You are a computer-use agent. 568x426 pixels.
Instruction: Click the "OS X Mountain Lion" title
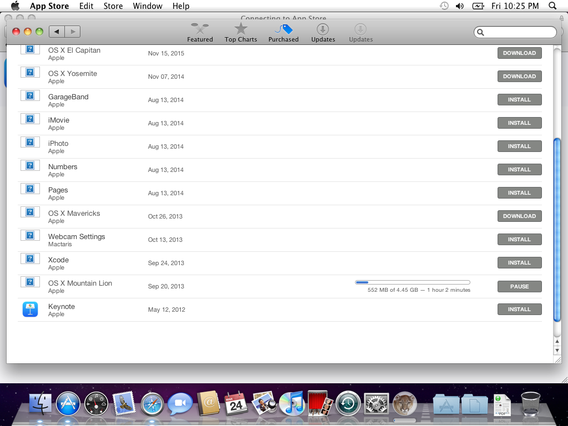click(80, 283)
